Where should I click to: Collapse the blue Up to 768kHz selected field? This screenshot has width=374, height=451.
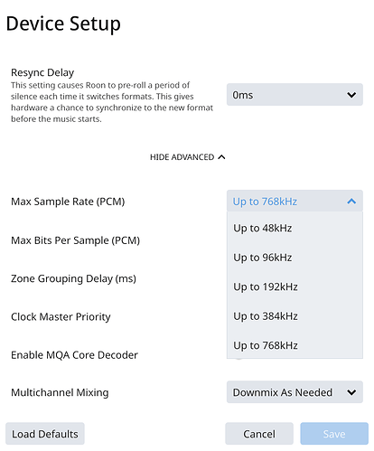[x=295, y=201]
